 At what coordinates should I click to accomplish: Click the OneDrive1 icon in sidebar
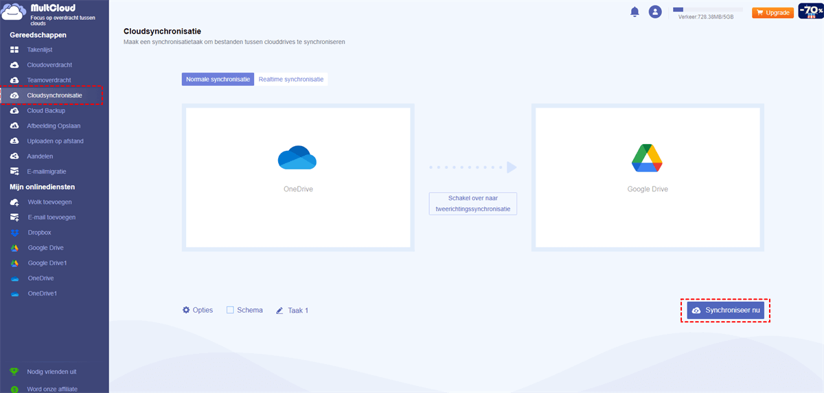point(14,294)
